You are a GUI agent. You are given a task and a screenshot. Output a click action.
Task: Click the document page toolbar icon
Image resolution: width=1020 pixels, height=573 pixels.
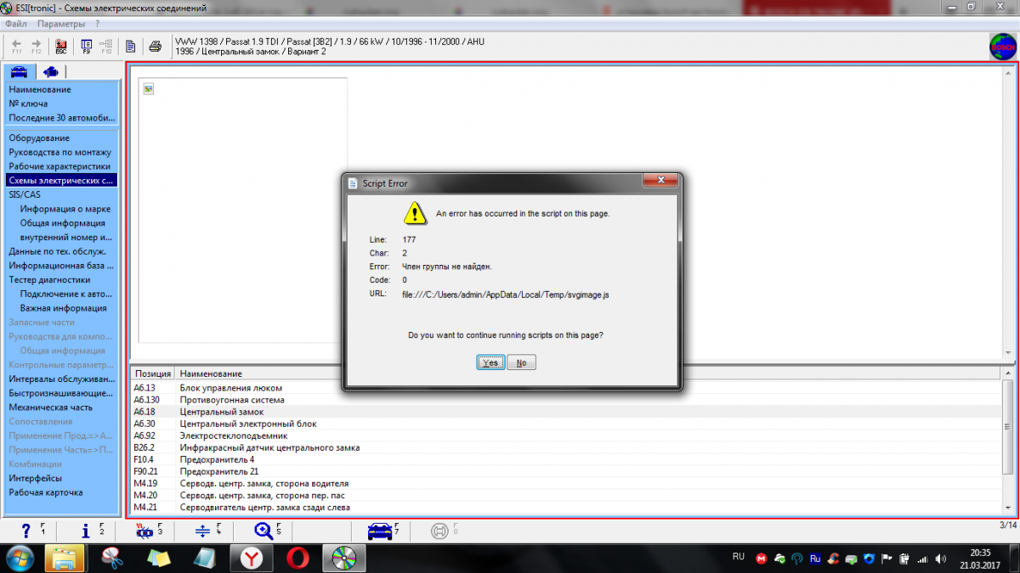131,46
